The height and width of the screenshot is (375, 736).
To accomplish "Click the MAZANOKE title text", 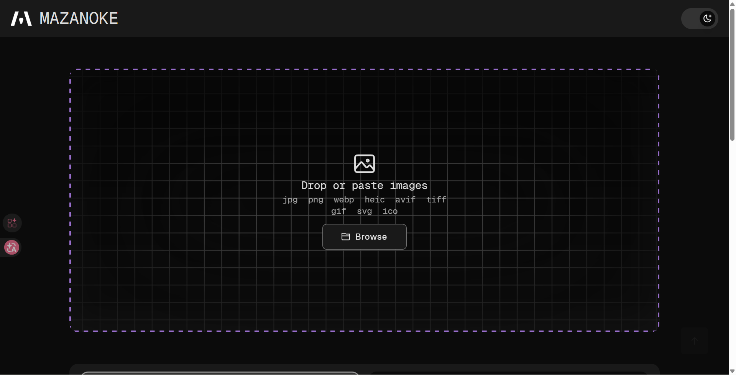I will [x=79, y=18].
